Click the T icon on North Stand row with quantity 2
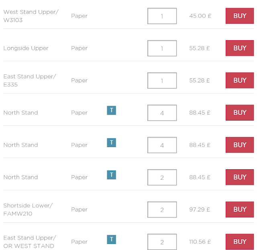 click(111, 175)
